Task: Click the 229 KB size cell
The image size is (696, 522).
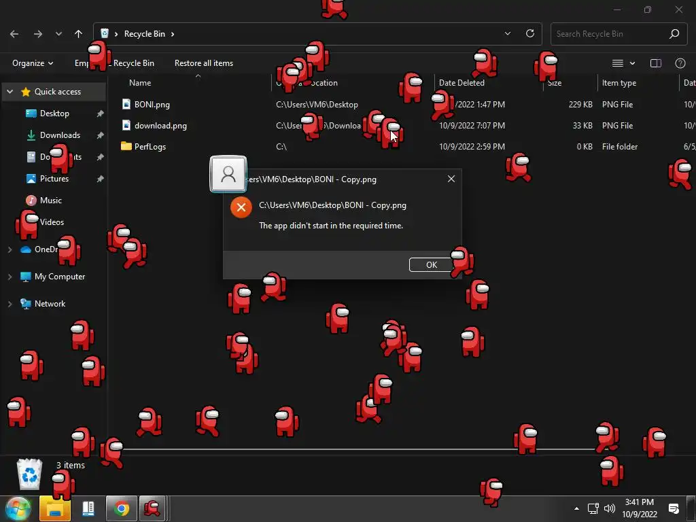Action: coord(580,105)
